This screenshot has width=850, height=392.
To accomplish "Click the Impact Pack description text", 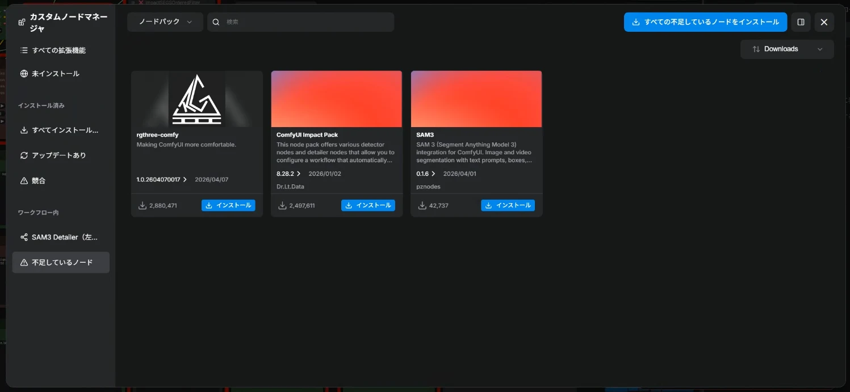I will pos(336,153).
